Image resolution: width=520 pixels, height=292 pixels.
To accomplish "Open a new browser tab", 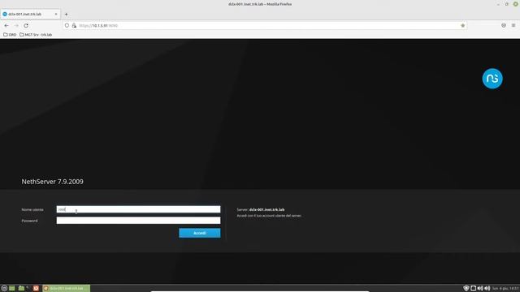I will coord(66,15).
